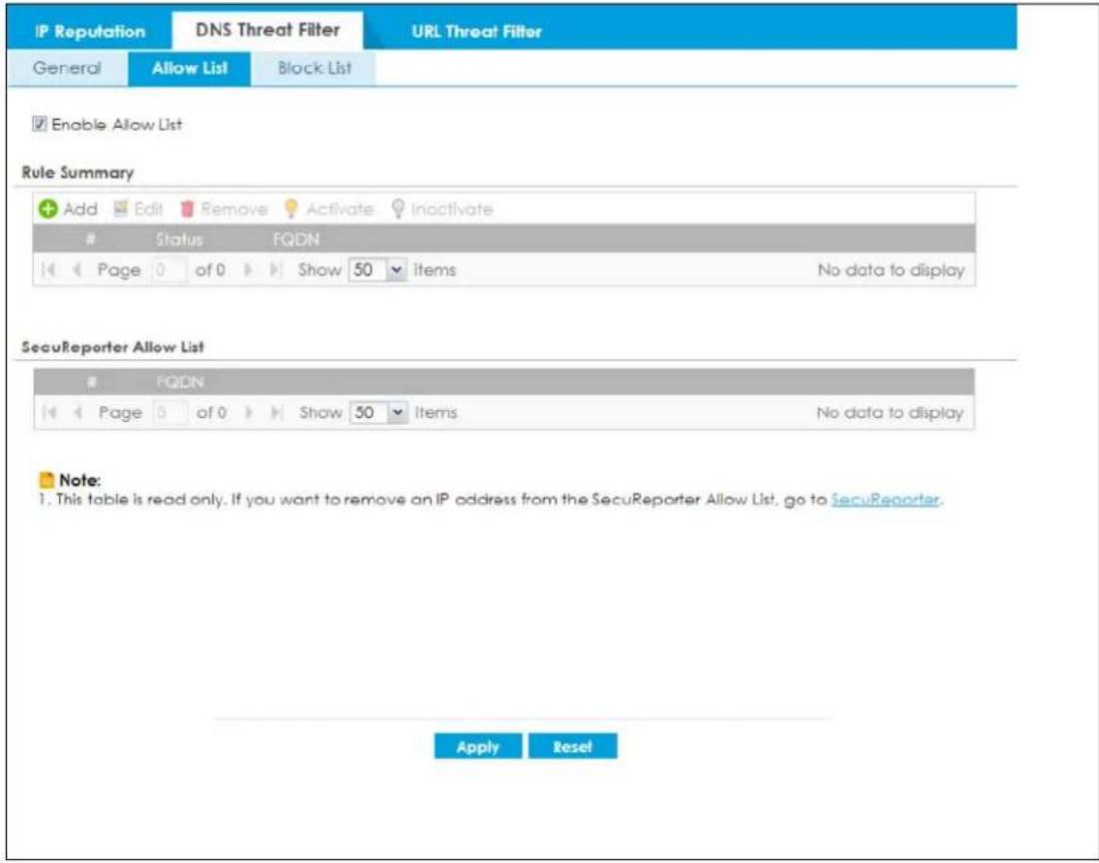
Task: Go to previous page in Rule Summary
Action: point(78,270)
